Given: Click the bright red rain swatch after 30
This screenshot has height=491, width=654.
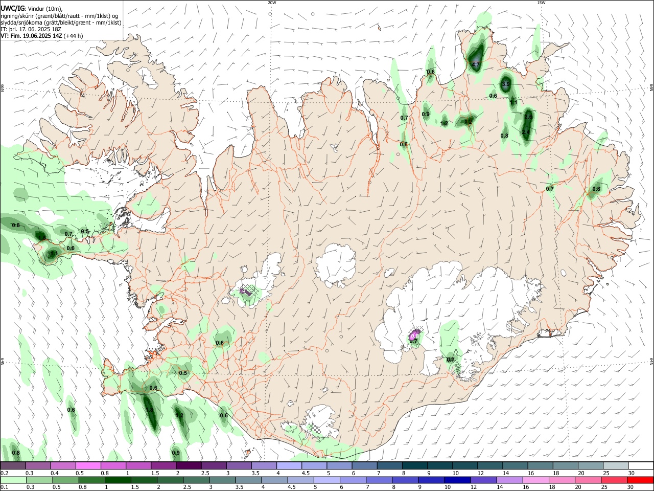Looking at the screenshot, I should coord(640,480).
